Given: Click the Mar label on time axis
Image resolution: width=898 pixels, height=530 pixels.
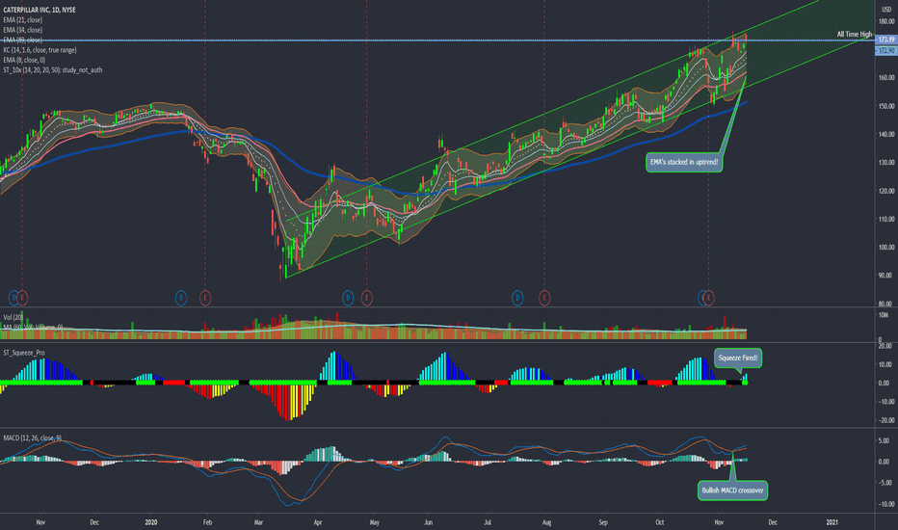Looking at the screenshot, I should click(258, 522).
